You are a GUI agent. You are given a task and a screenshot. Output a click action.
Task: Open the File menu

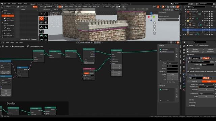(5, 4)
